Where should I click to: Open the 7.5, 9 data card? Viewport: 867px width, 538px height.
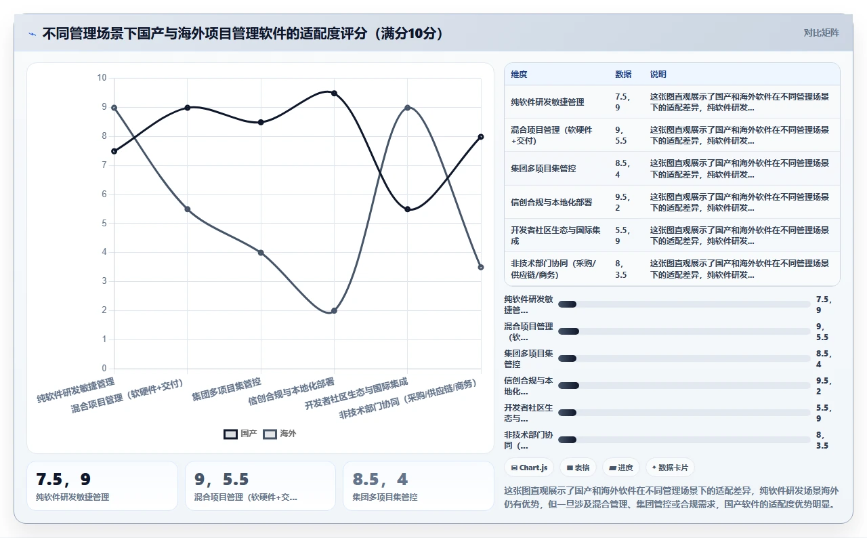click(102, 486)
